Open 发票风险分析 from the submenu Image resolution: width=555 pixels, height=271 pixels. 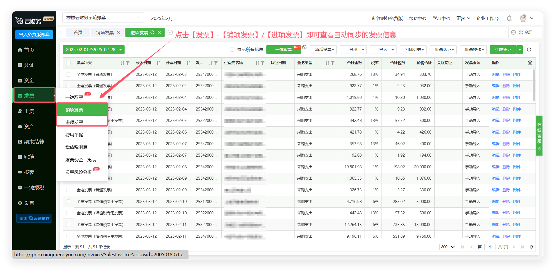[78, 172]
